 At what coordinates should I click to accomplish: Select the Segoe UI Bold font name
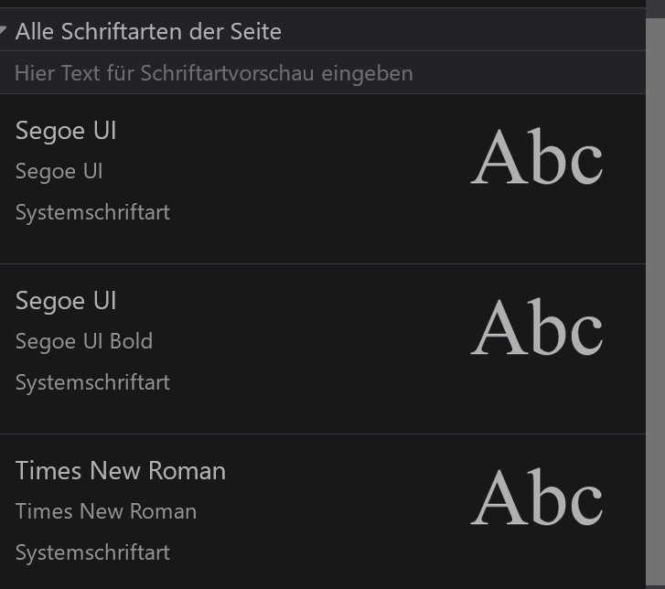tap(84, 341)
